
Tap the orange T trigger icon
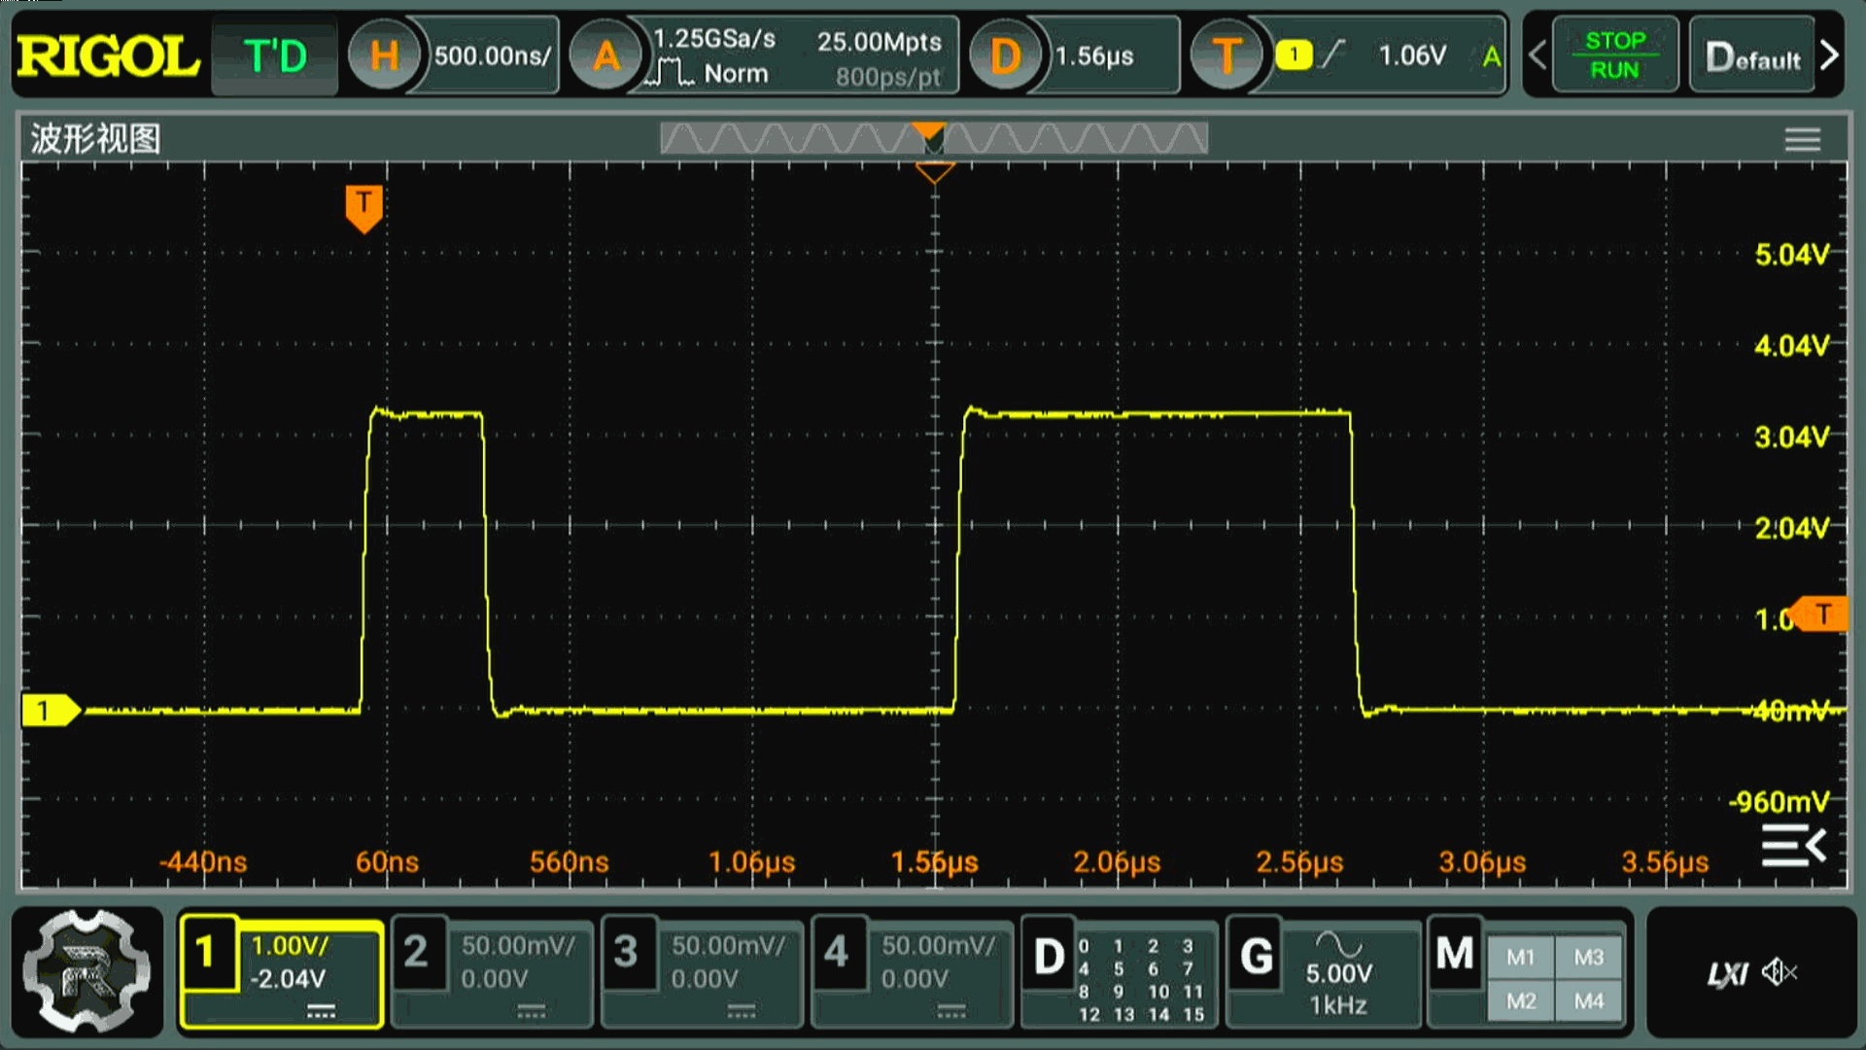pyautogui.click(x=1227, y=55)
